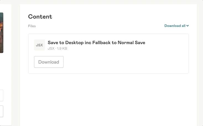Click the chevron beside Download all
The width and height of the screenshot is (203, 126).
tap(188, 26)
